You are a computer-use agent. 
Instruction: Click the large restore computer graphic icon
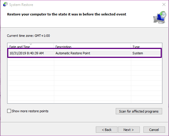click(x=160, y=17)
